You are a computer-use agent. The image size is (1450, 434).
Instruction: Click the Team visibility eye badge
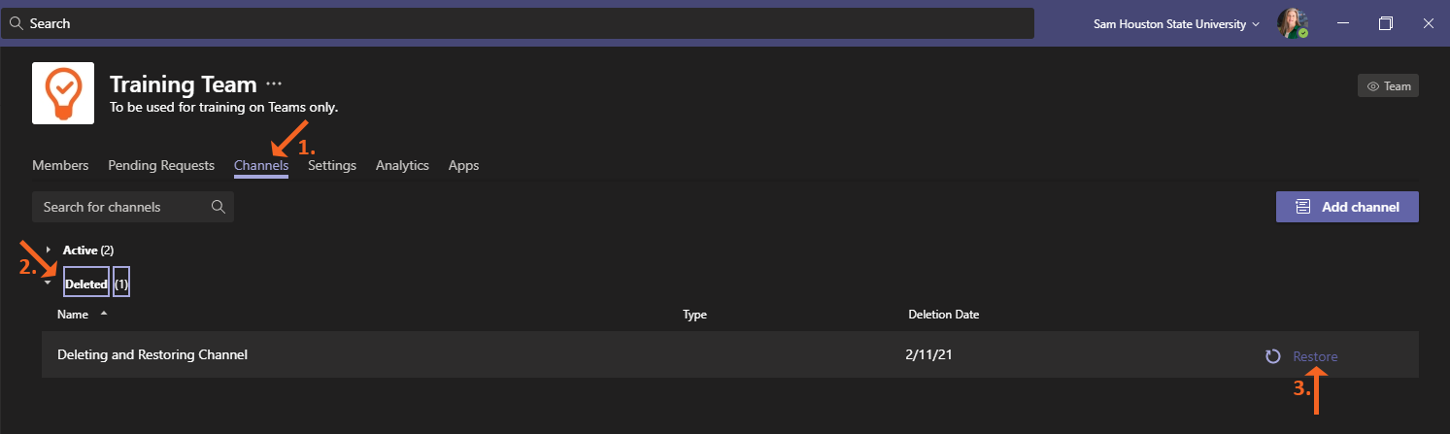coord(1388,86)
